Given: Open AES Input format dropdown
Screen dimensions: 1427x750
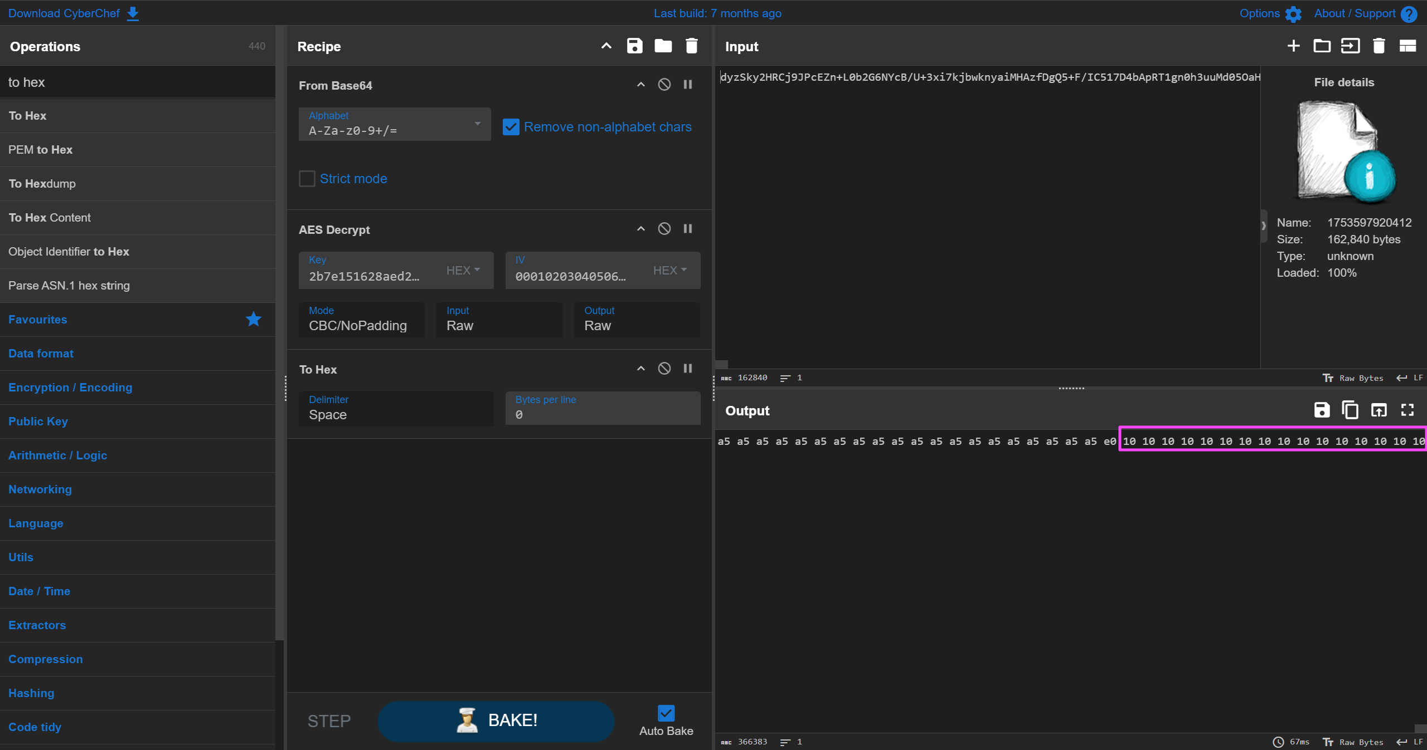Looking at the screenshot, I should coord(499,320).
